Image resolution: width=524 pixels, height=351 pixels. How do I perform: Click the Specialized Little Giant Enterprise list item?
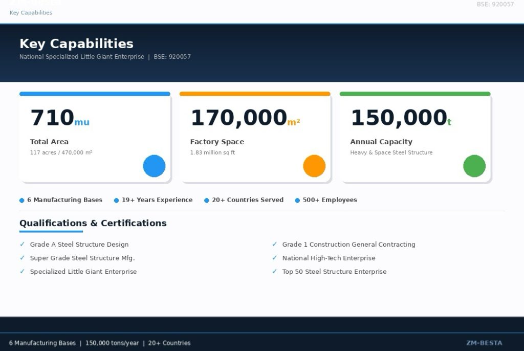83,272
